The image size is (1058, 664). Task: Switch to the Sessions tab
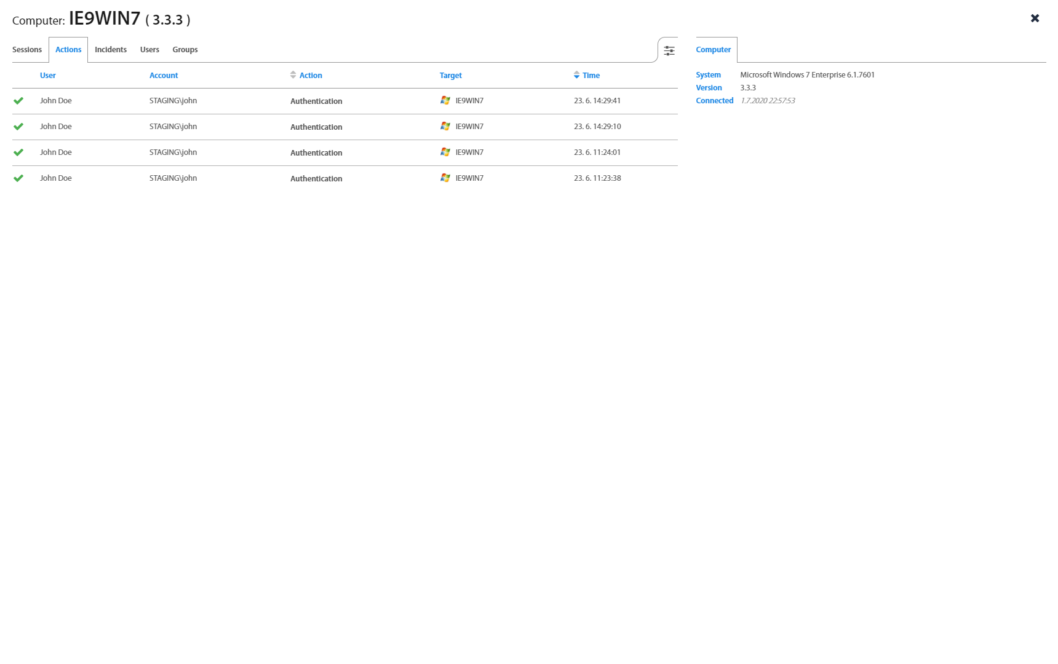[x=27, y=50]
